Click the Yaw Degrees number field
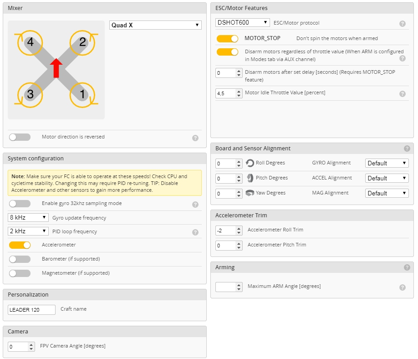 point(229,194)
